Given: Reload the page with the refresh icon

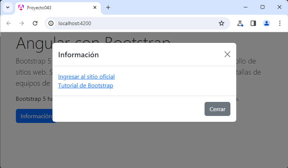Looking at the screenshot, I should 35,23.
